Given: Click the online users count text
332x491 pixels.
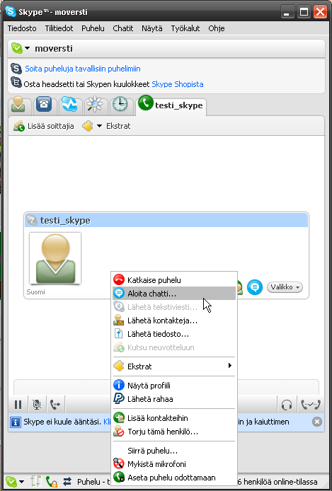Looking at the screenshot, I should (277, 482).
